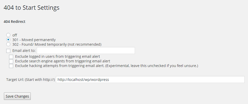The height and width of the screenshot is (104, 248).
Task: Click the Save Changes button
Action: (17, 96)
